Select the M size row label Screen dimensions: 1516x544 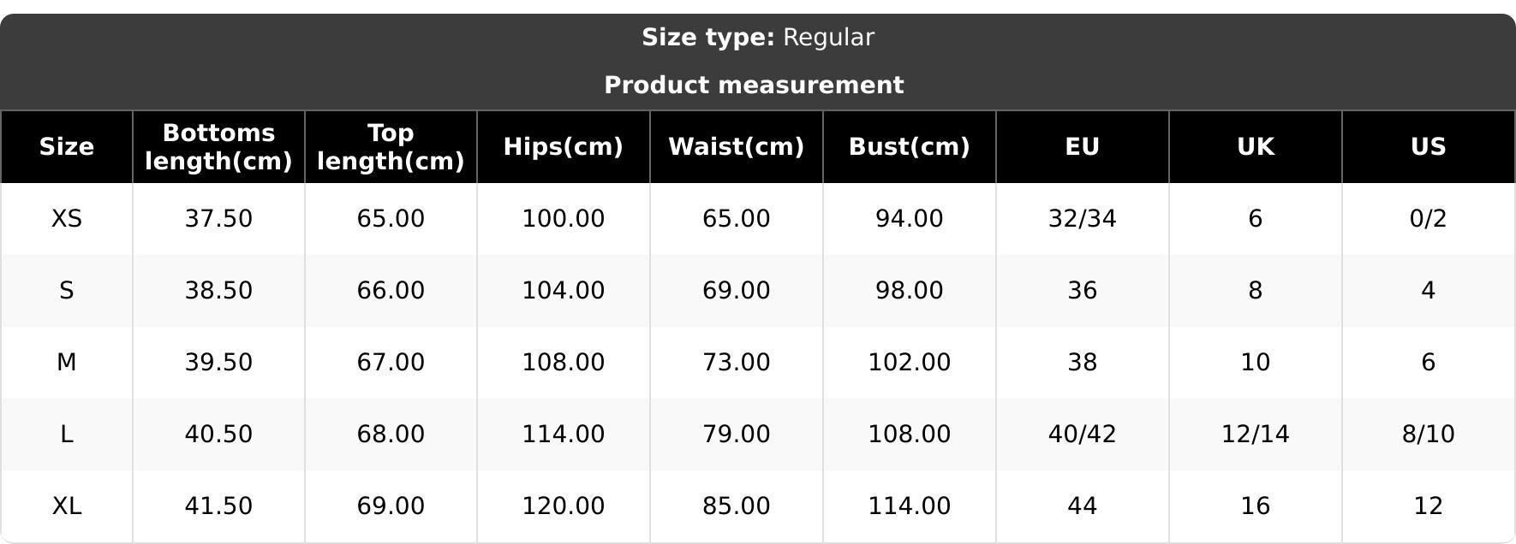pyautogui.click(x=67, y=363)
